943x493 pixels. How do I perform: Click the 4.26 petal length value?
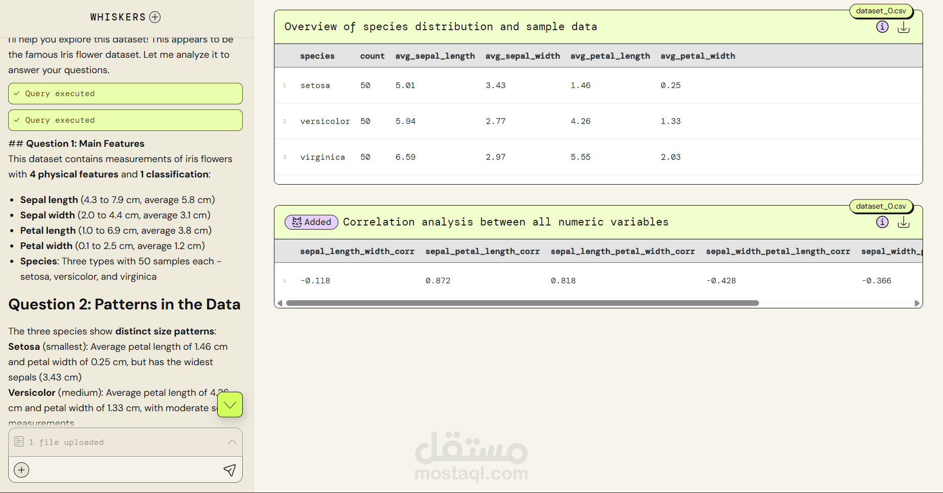[581, 121]
